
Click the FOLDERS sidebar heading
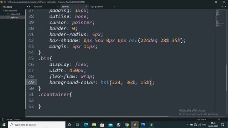point(7,7)
